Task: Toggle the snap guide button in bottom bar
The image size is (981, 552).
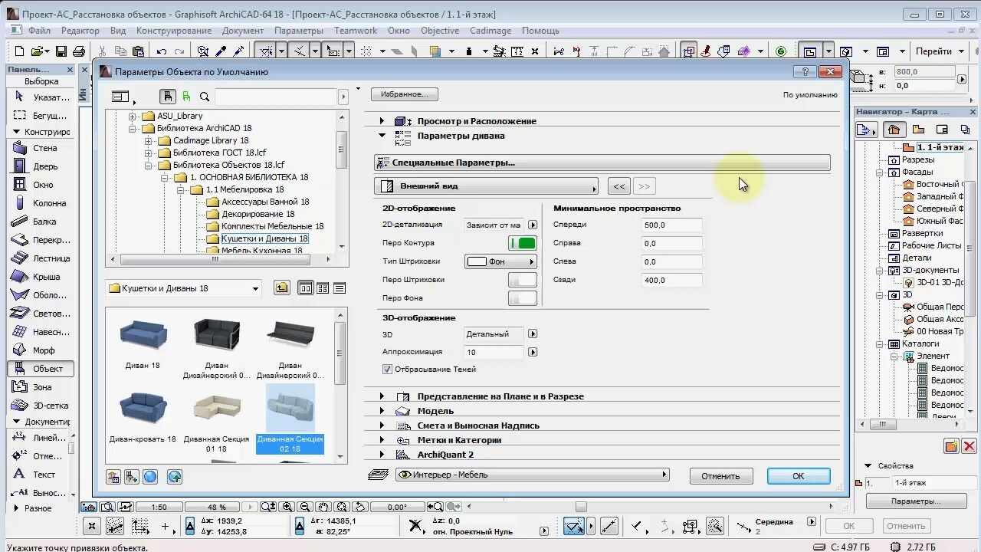Action: 574,526
